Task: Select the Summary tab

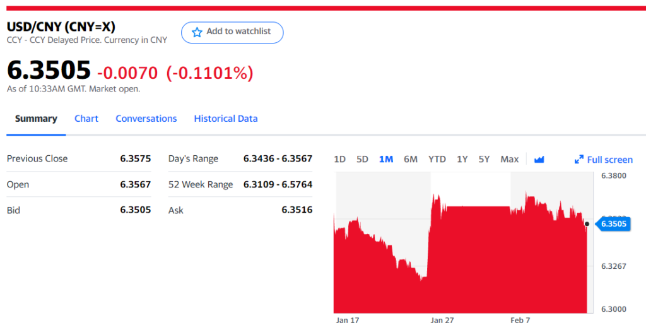Action: (36, 119)
